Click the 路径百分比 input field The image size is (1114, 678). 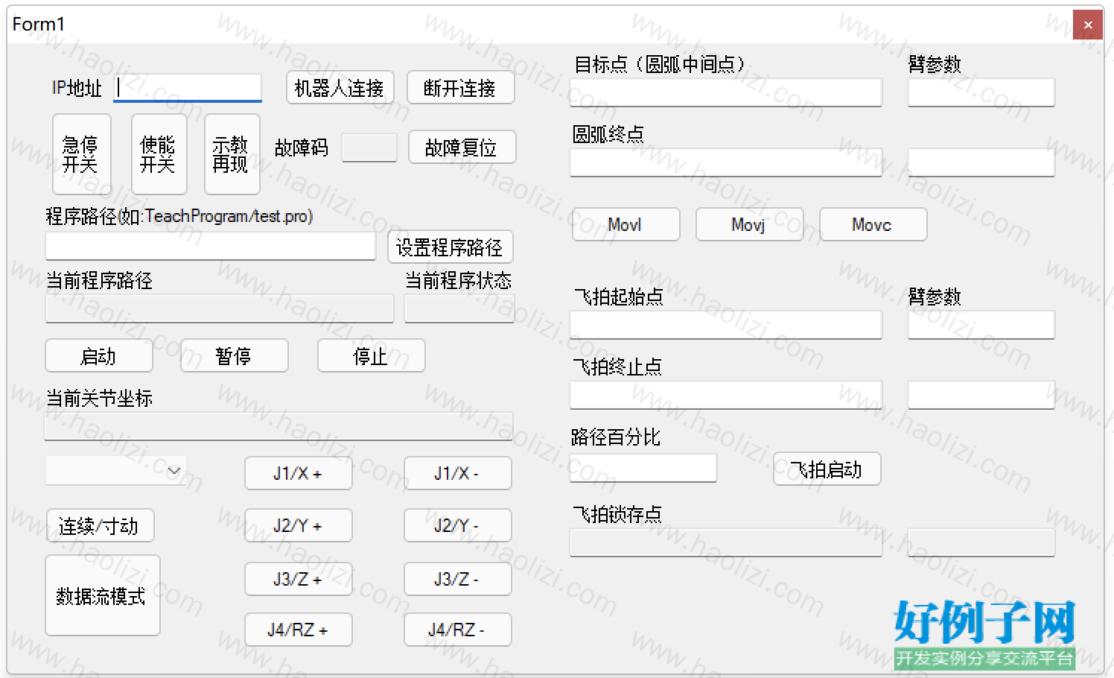[x=643, y=468]
